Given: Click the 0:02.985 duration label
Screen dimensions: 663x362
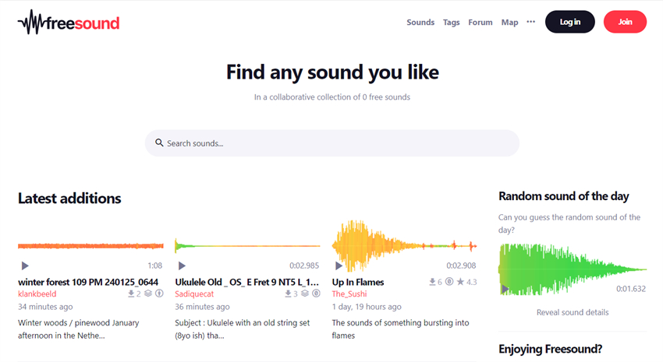Looking at the screenshot, I should [304, 265].
